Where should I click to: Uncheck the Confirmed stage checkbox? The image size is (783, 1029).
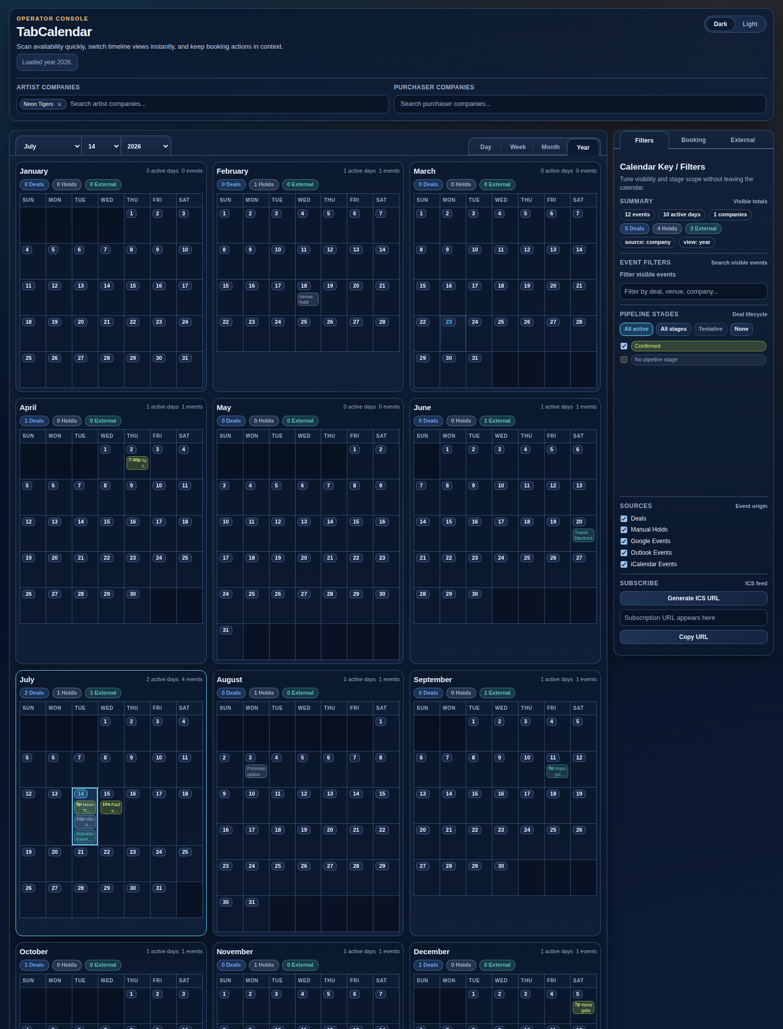tap(624, 346)
